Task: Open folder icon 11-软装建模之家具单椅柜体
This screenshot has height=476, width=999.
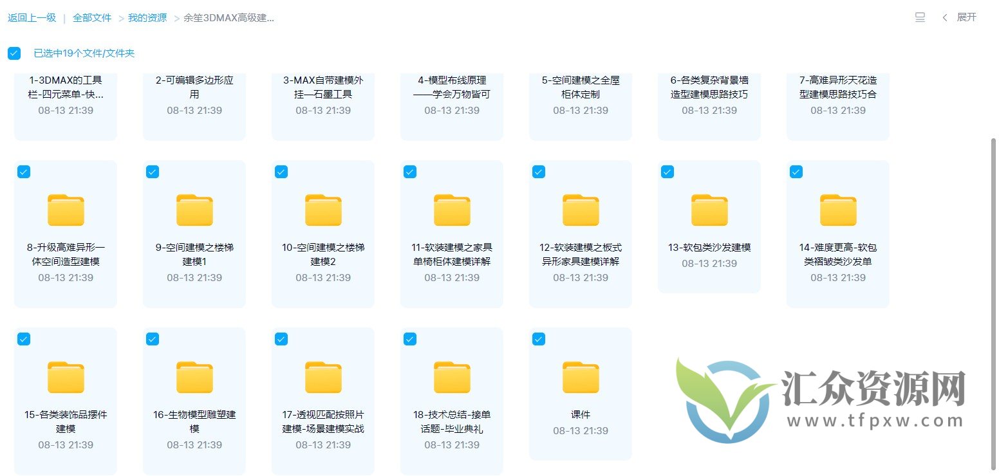Action: (x=452, y=210)
